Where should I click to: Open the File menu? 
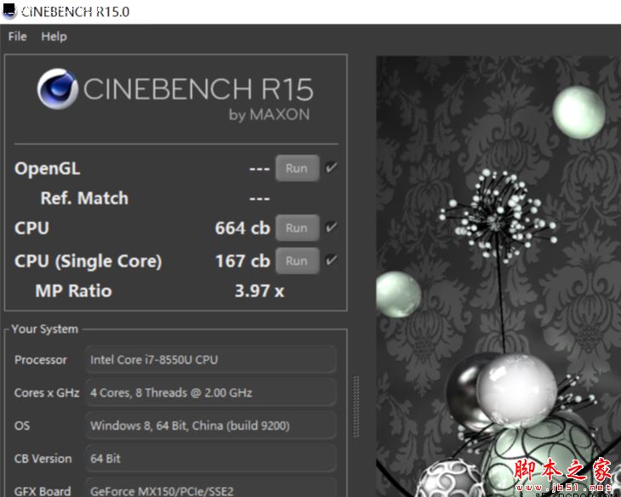(x=17, y=37)
